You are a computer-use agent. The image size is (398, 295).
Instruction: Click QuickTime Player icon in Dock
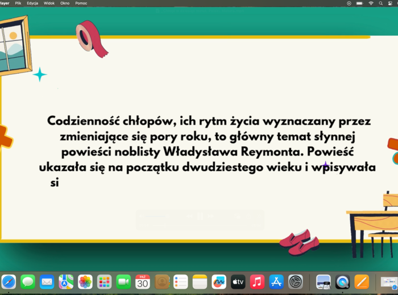342,281
